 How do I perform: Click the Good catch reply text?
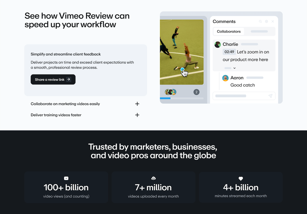243,85
